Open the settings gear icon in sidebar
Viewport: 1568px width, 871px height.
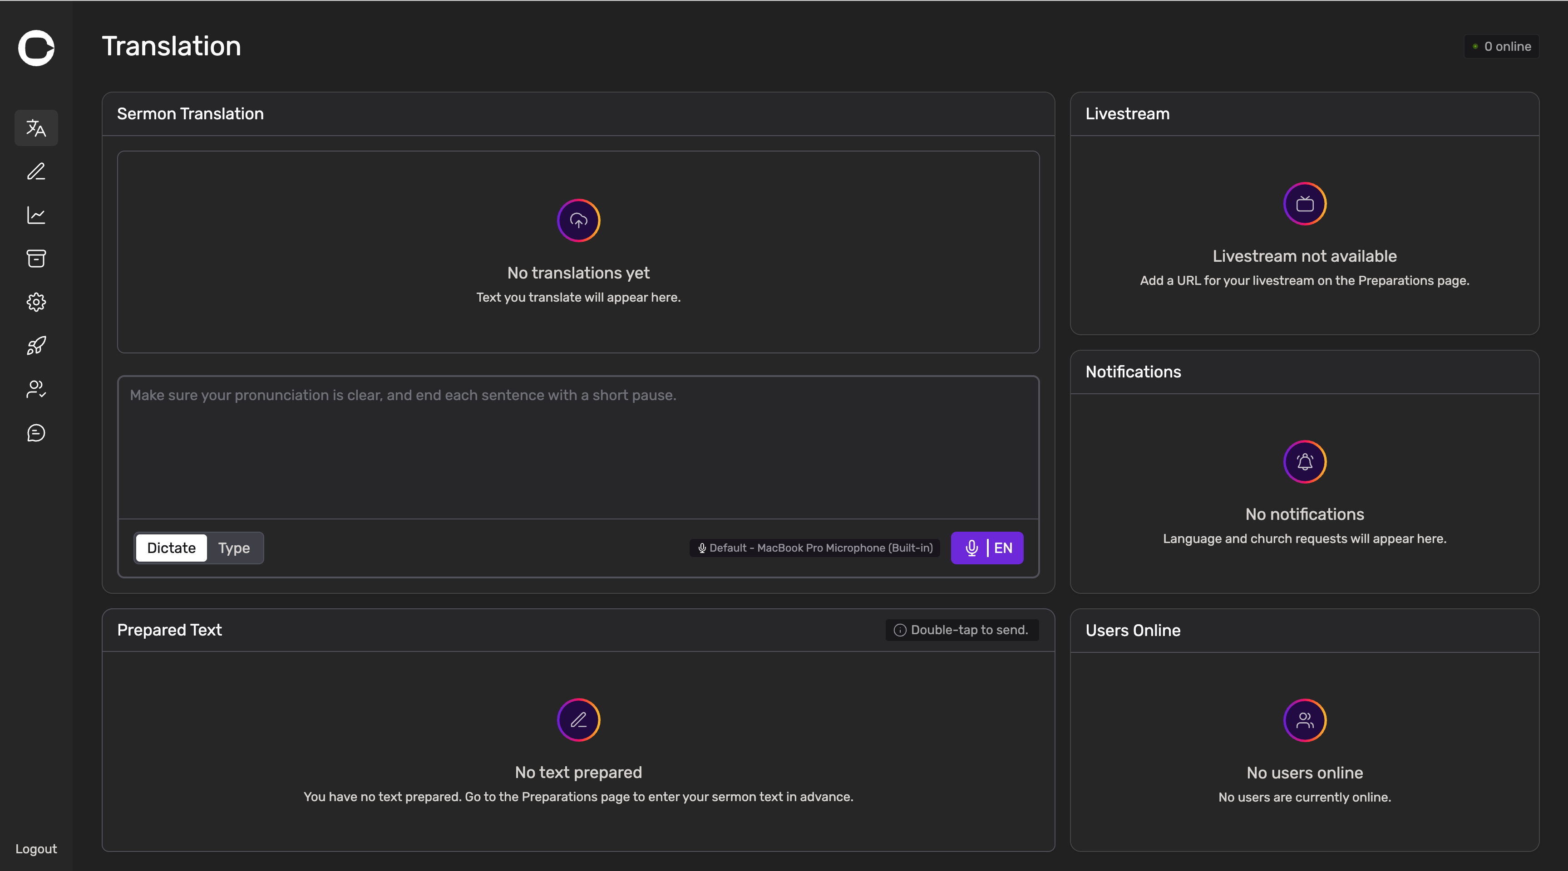click(36, 302)
